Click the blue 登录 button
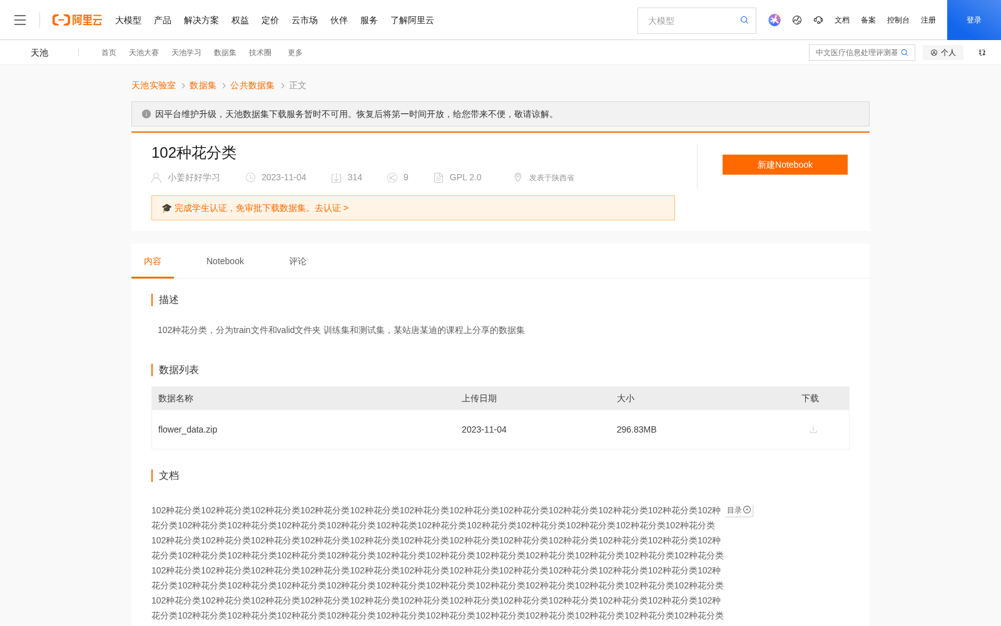 click(x=974, y=20)
